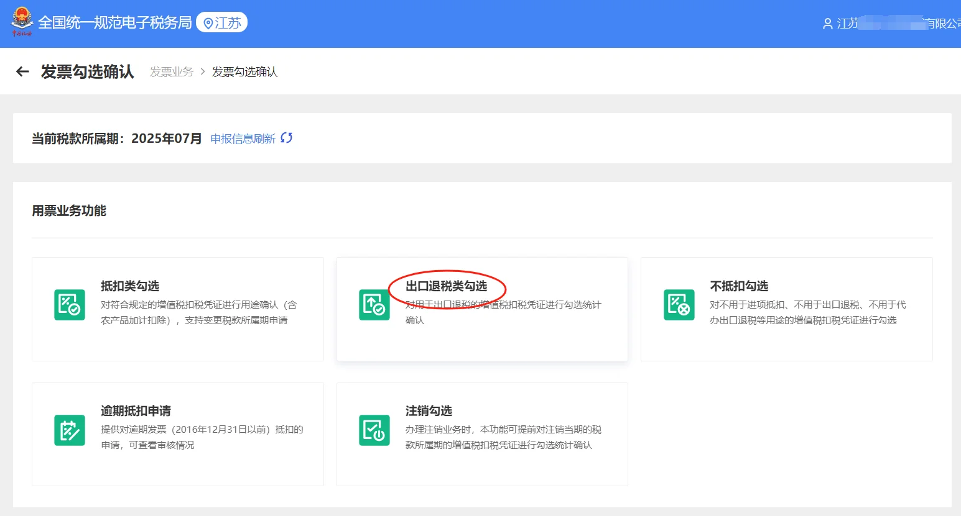Click the back arrow beside 发票勾选确认 title
Image resolution: width=961 pixels, height=516 pixels.
(22, 71)
